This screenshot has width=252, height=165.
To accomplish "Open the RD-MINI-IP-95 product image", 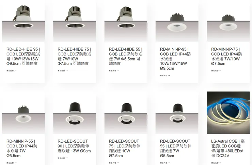I will [177, 21].
